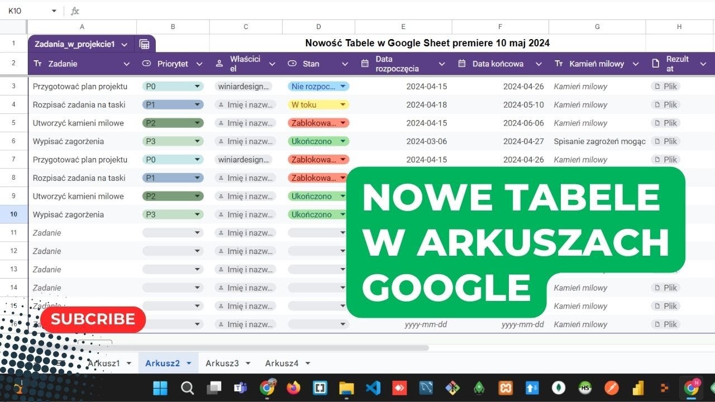Select column D header

pyautogui.click(x=318, y=27)
